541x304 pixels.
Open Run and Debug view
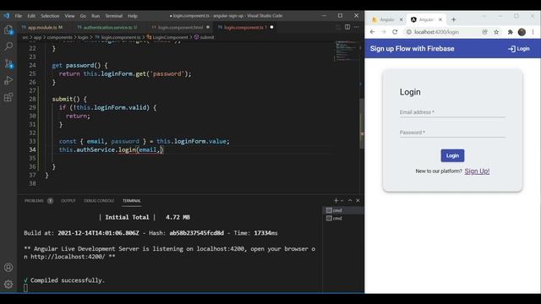(8, 80)
